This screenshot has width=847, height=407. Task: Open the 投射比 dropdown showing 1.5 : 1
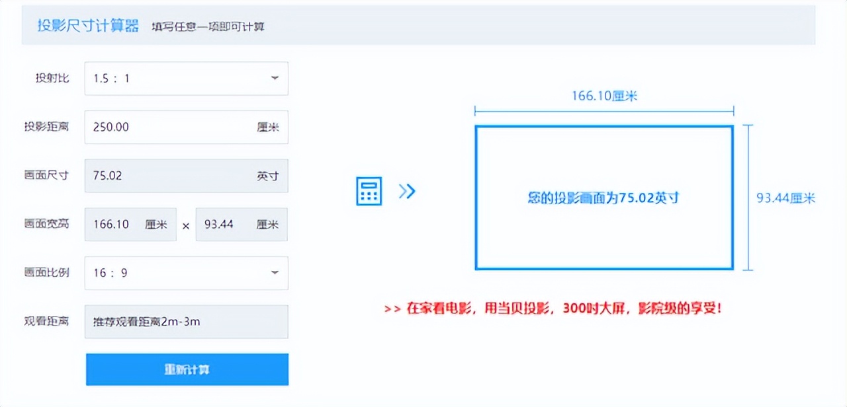[186, 79]
